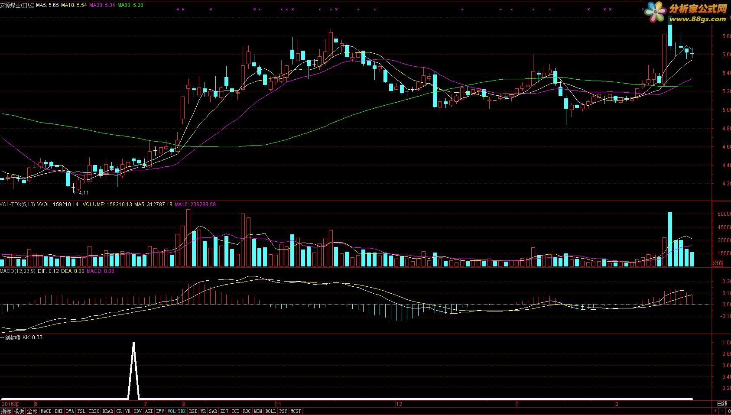Switch to the 模板 template tab
731x415 pixels.
tap(19, 411)
